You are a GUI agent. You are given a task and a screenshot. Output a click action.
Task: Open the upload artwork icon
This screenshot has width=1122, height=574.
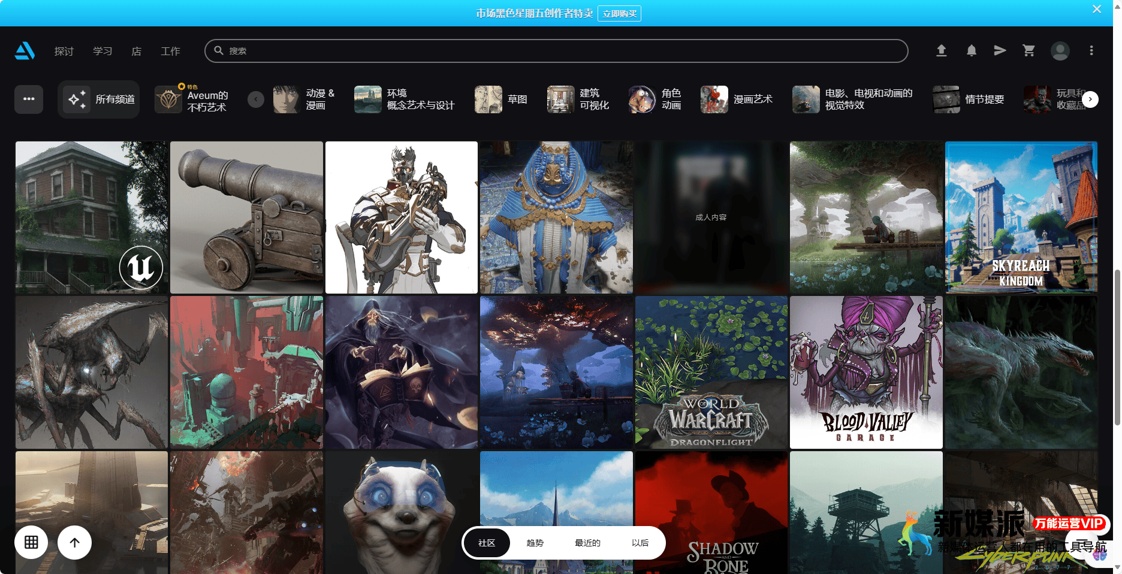pyautogui.click(x=941, y=51)
